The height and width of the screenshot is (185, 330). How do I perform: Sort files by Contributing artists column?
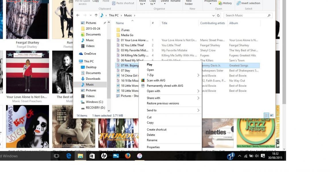212,23
